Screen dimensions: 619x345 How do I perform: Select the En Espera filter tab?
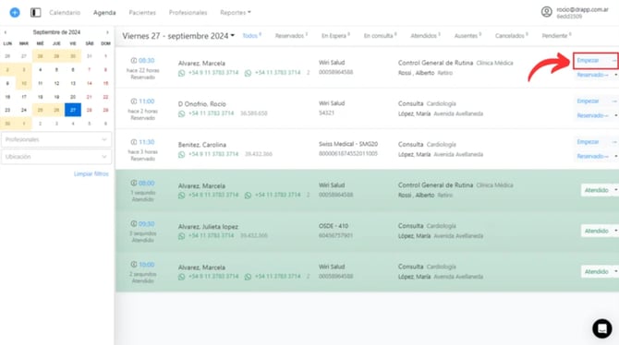coord(335,35)
